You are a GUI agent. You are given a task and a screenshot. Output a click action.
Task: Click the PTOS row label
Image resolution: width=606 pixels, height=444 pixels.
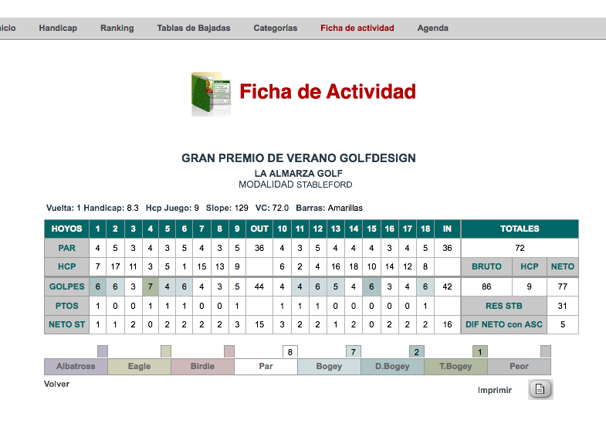(x=67, y=306)
